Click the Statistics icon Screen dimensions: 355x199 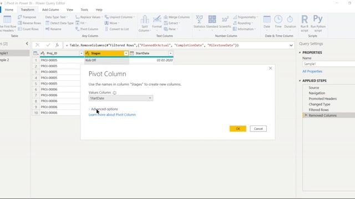coord(199,19)
